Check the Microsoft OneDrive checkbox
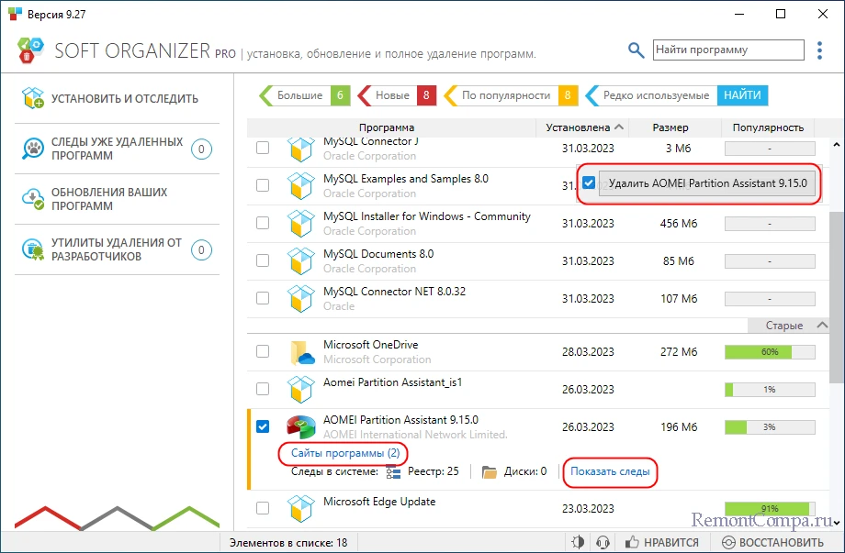The width and height of the screenshot is (845, 553). (x=263, y=352)
